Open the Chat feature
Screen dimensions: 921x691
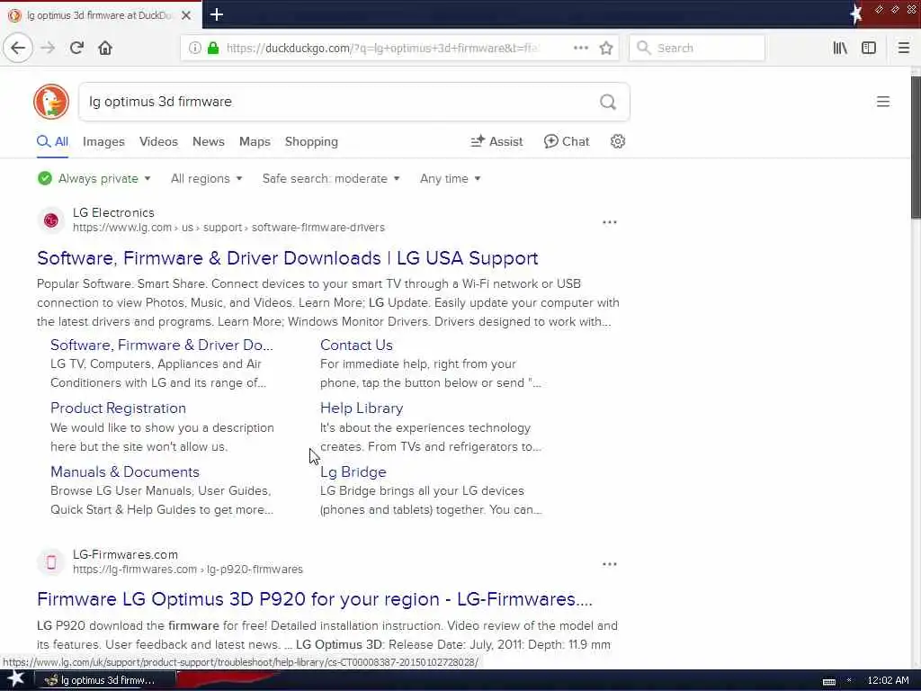pos(567,141)
